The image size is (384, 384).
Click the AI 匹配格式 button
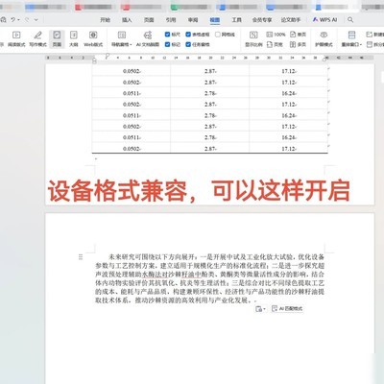(x=287, y=308)
